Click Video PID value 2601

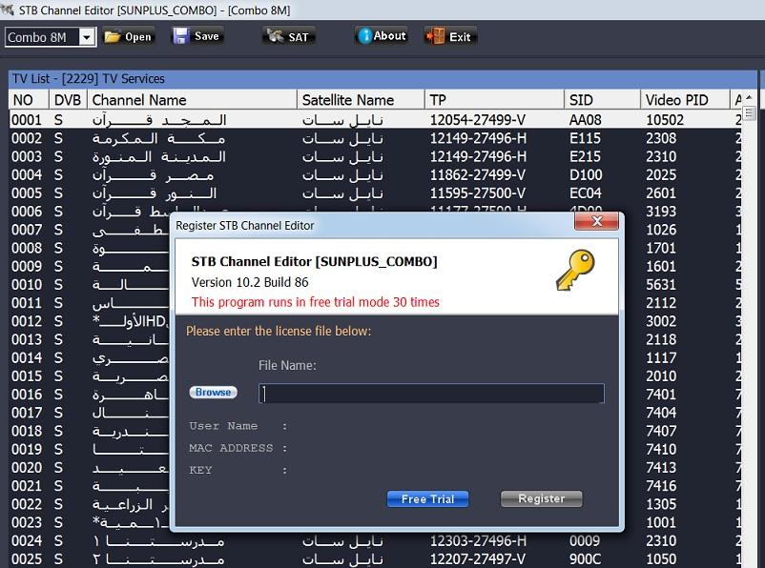[x=661, y=193]
